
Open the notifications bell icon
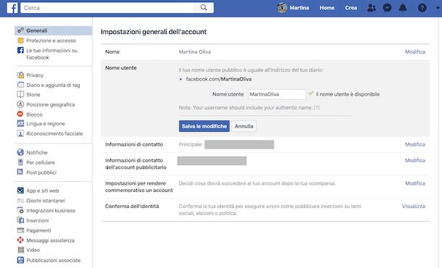[403, 8]
